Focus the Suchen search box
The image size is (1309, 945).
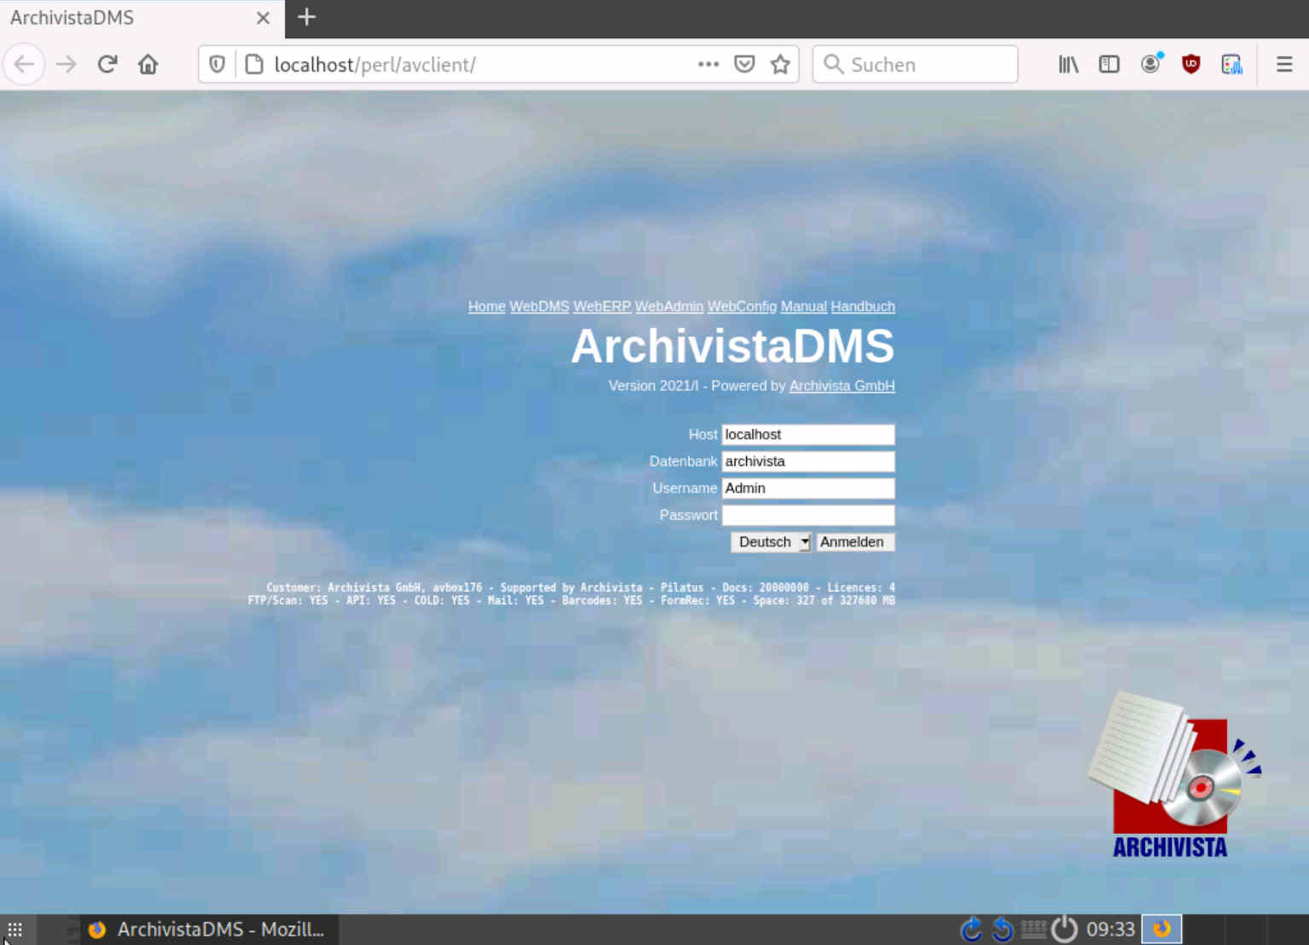(x=915, y=64)
